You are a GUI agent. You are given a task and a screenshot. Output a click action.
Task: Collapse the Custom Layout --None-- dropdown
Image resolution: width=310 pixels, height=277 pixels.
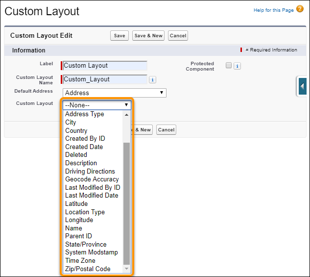(x=97, y=105)
